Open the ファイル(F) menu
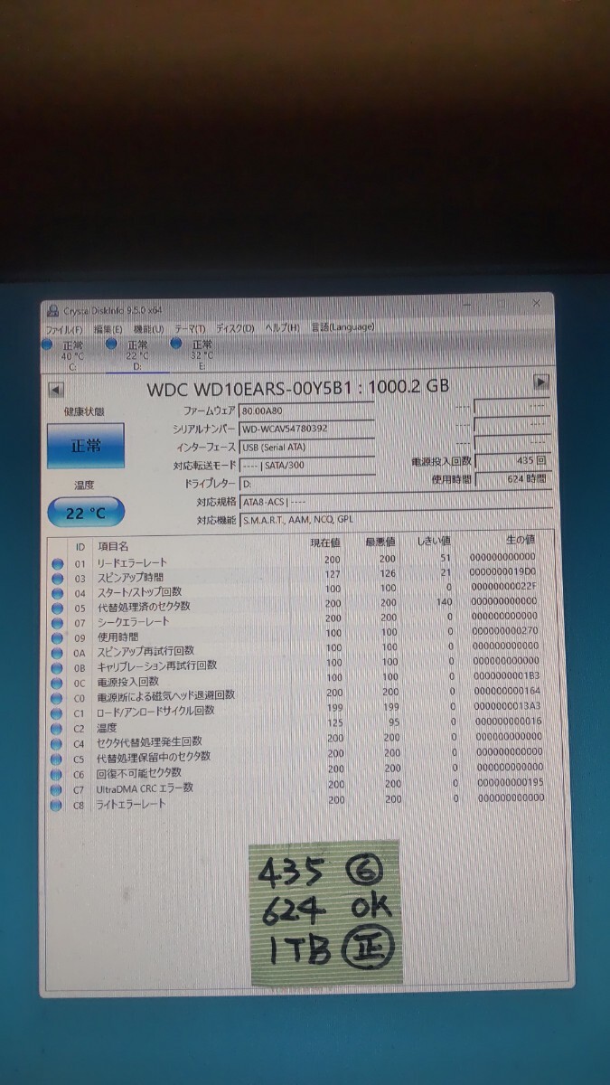 pyautogui.click(x=64, y=331)
